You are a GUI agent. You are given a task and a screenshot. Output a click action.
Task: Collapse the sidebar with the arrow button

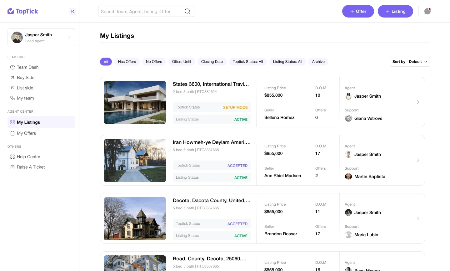tap(73, 11)
